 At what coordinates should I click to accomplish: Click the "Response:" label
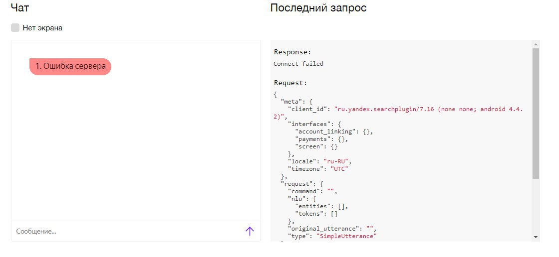[x=292, y=52]
